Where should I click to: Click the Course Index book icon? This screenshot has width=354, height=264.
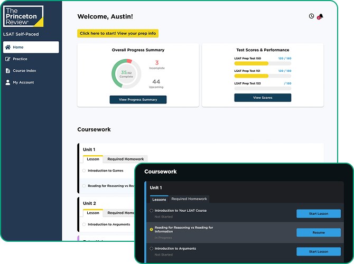8,71
